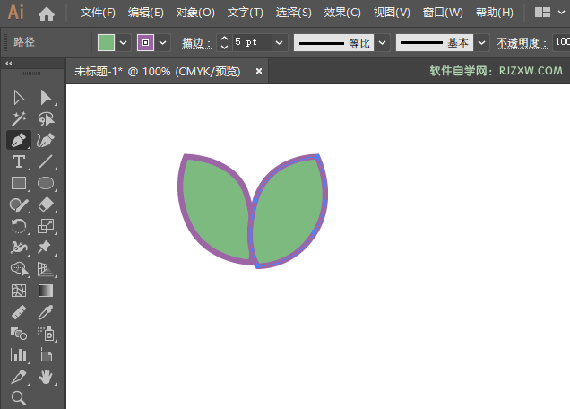570x409 pixels.
Task: Select the Selection tool black arrow
Action: point(19,98)
